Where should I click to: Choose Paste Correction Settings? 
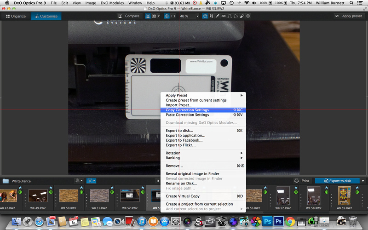coord(203,115)
